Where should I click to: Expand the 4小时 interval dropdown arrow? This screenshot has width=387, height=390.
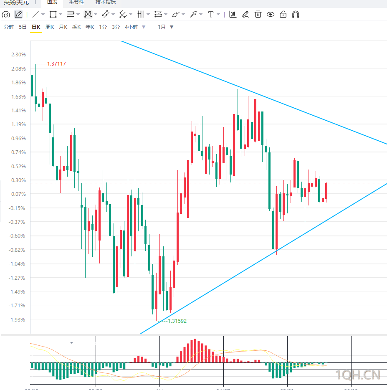coord(144,27)
